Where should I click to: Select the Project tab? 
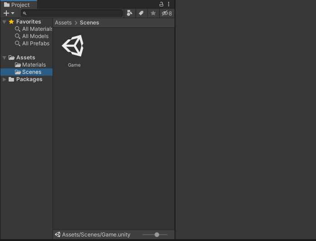click(19, 5)
